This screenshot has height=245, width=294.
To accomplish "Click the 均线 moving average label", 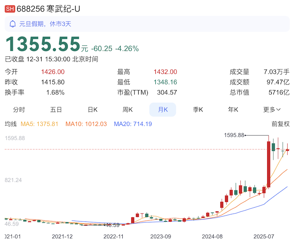I will 10,124.
